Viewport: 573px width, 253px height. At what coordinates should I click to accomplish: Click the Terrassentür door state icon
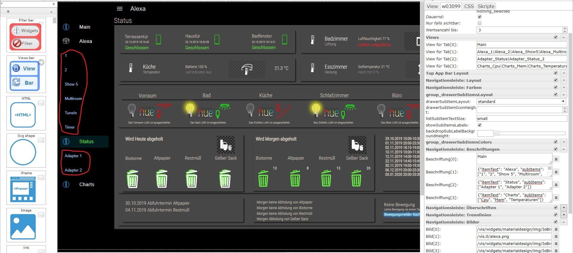pyautogui.click(x=158, y=39)
